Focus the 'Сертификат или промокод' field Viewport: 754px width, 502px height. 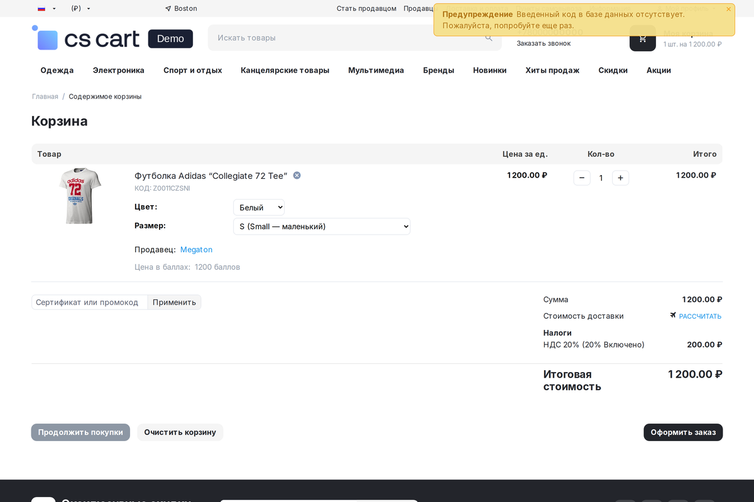(x=90, y=302)
